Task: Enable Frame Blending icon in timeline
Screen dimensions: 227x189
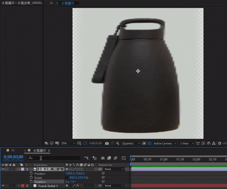Action: (109, 158)
